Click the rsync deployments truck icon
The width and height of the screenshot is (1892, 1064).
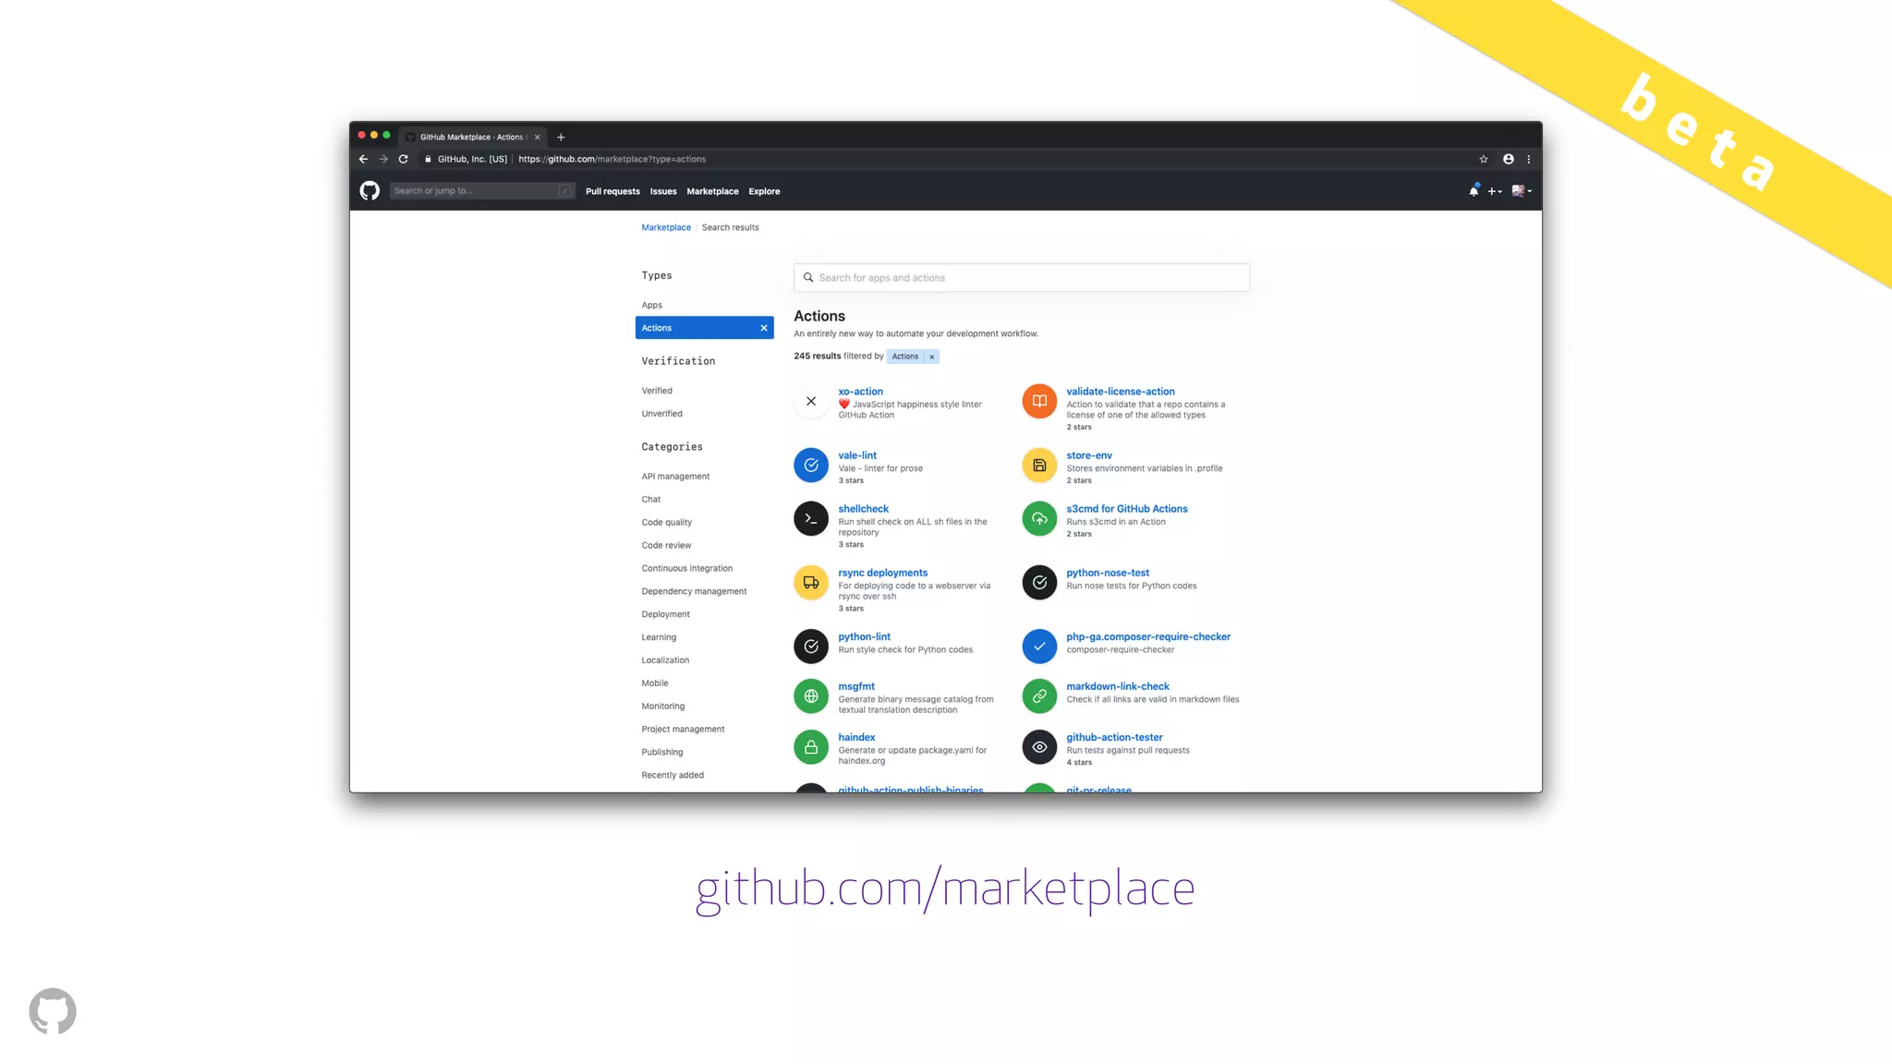click(811, 582)
